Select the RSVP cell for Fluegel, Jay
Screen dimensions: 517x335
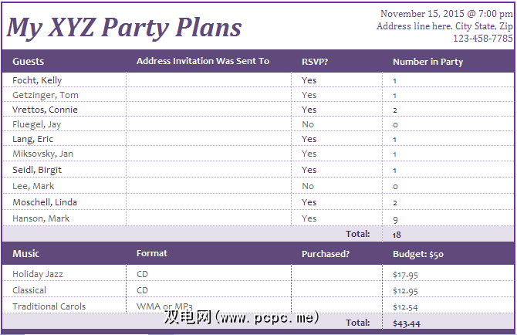pos(309,124)
